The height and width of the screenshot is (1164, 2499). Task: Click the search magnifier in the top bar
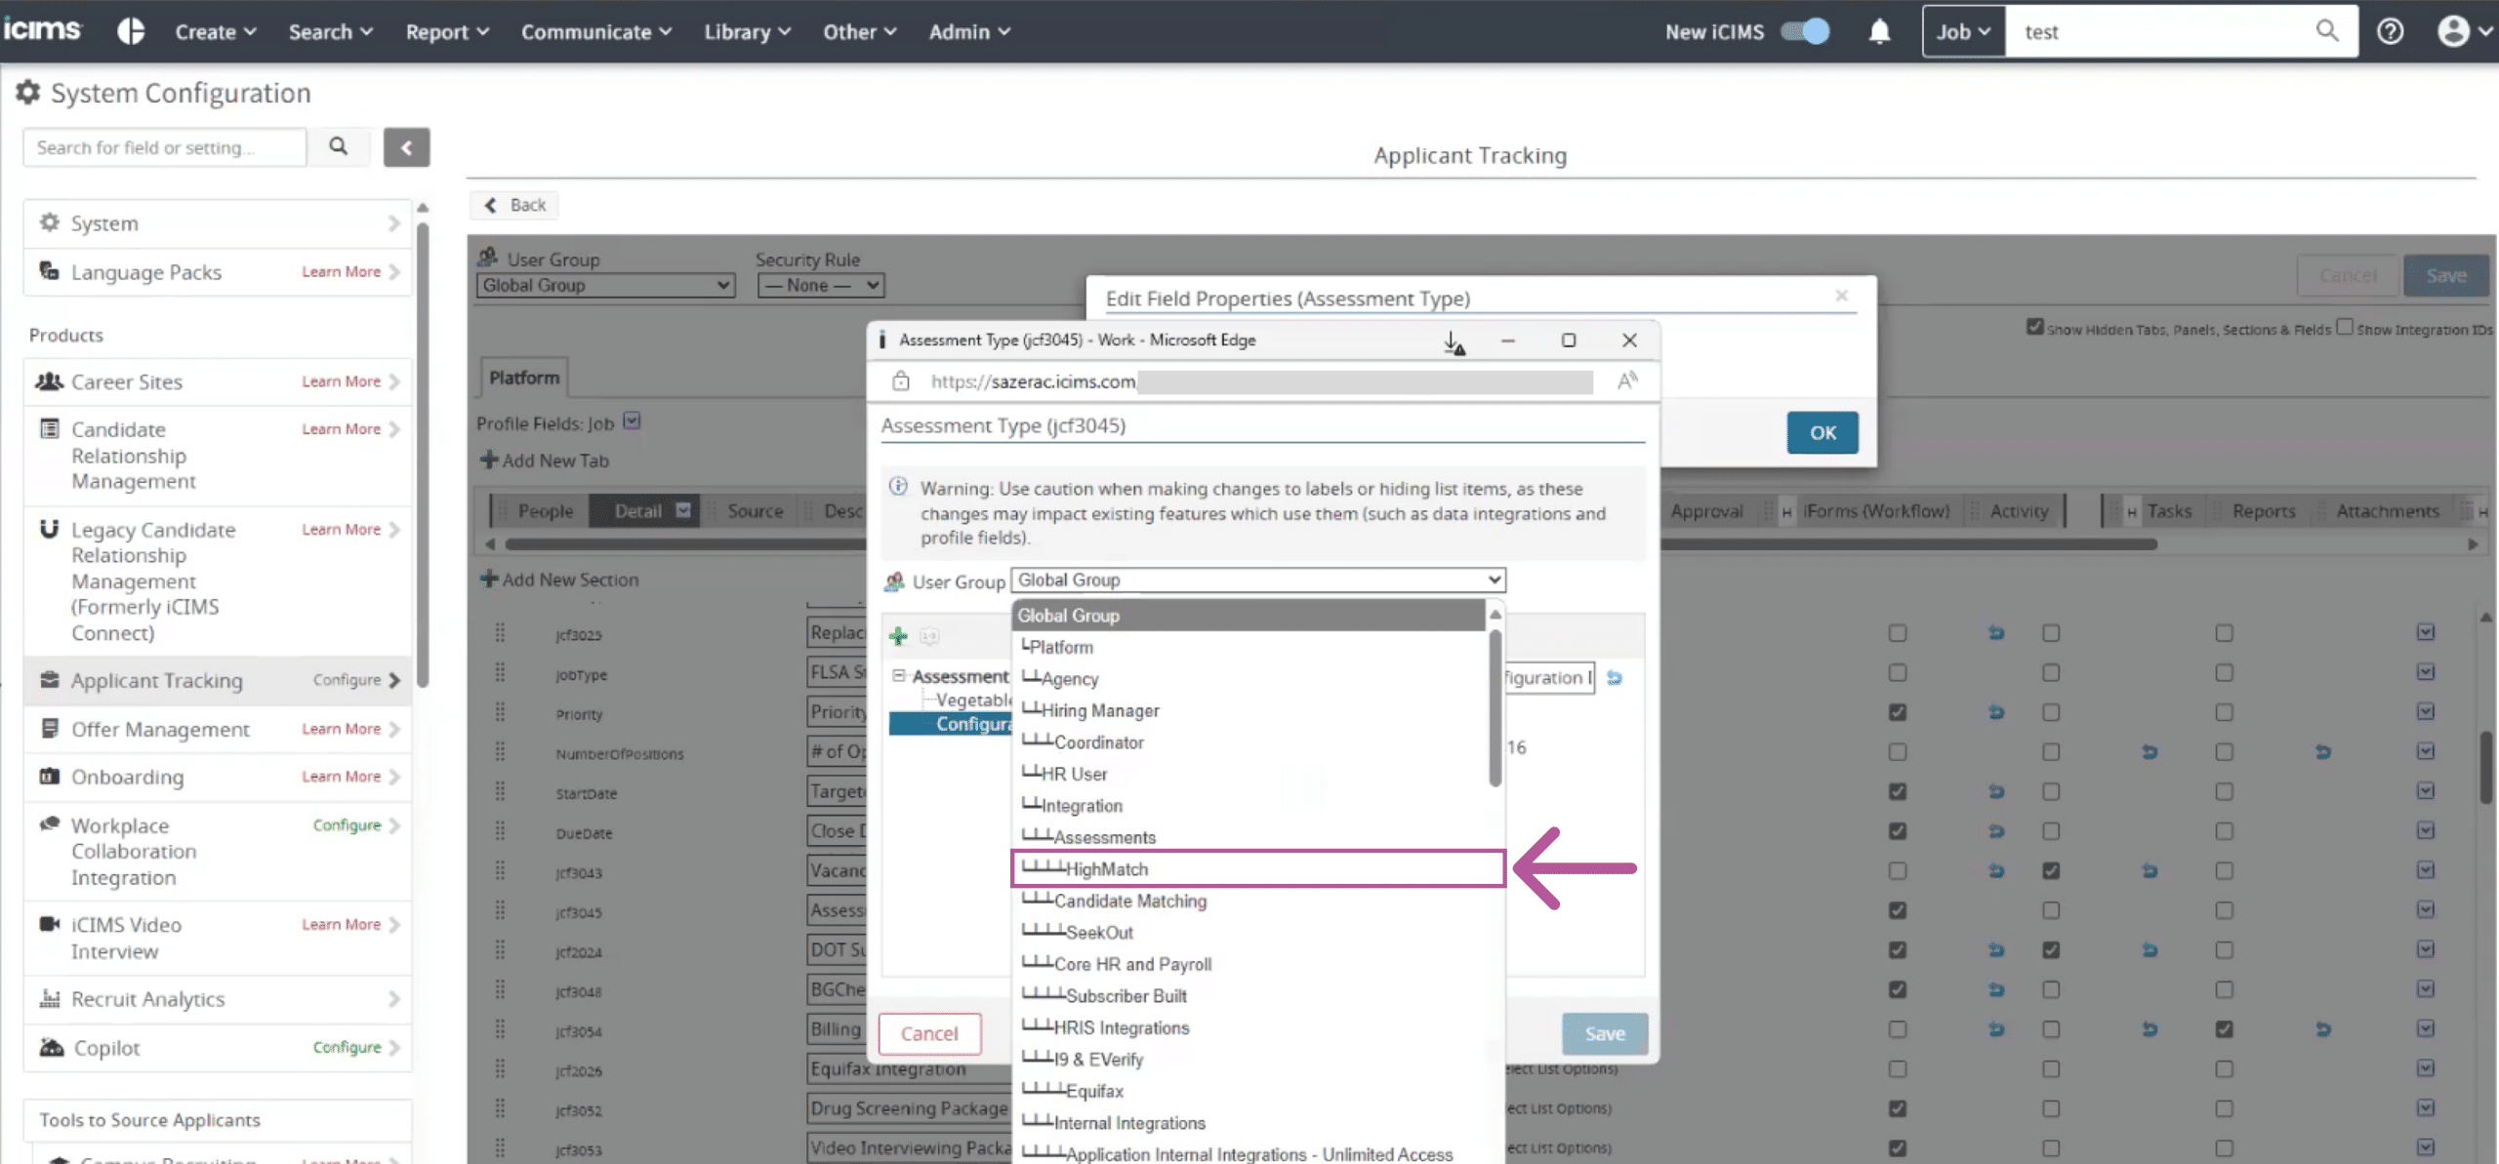(x=2327, y=31)
